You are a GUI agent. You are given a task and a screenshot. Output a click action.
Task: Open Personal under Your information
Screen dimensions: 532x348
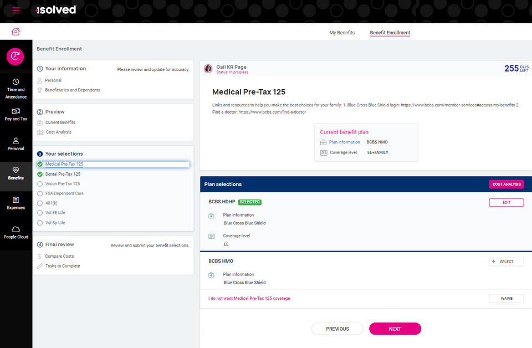53,80
